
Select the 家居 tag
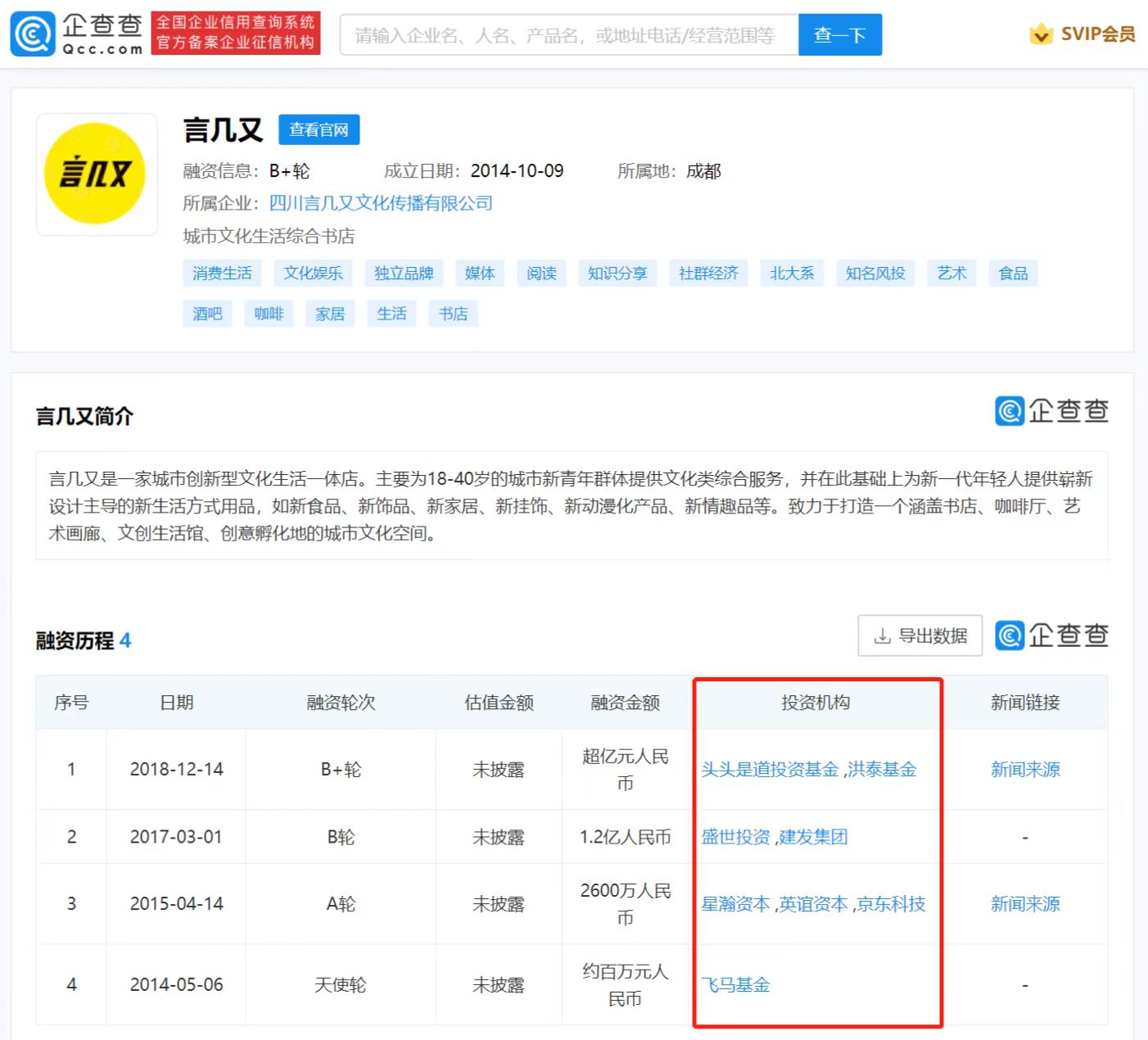pos(330,314)
